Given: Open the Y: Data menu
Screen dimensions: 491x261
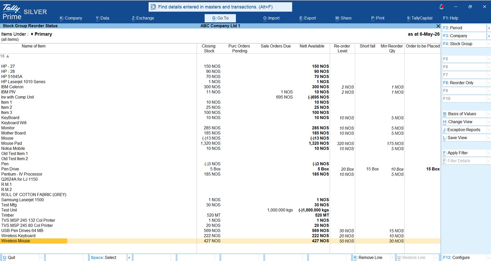Looking at the screenshot, I should coord(103,18).
